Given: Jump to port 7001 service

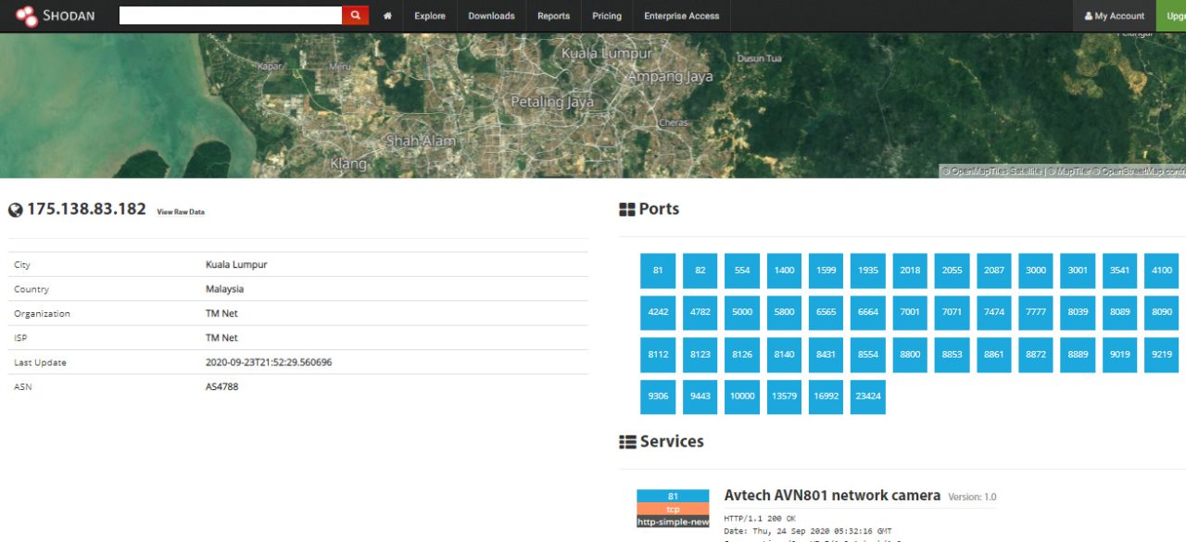Looking at the screenshot, I should click(x=910, y=312).
